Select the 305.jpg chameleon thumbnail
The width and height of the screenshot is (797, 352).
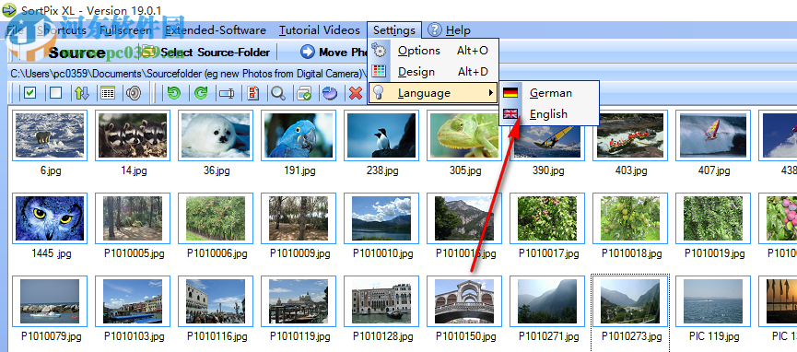coord(464,135)
